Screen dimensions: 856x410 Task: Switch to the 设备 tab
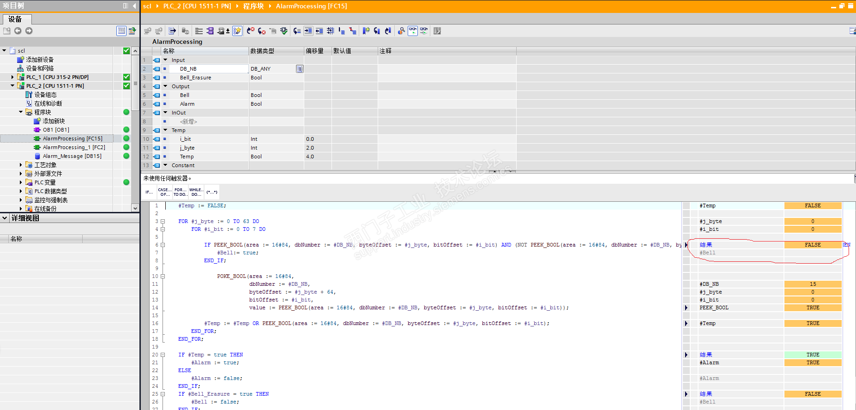tap(15, 19)
